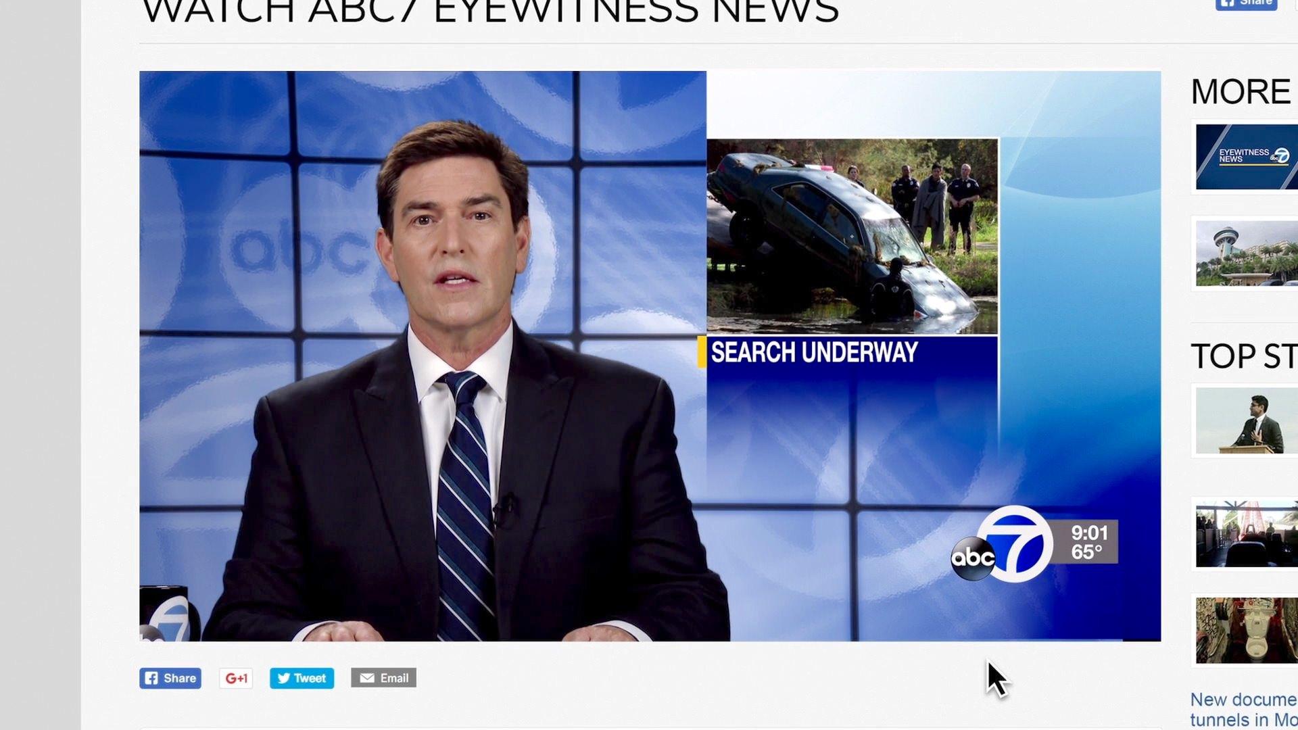Open the 'New docume... tunnels' story link
The height and width of the screenshot is (730, 1298).
(1243, 709)
